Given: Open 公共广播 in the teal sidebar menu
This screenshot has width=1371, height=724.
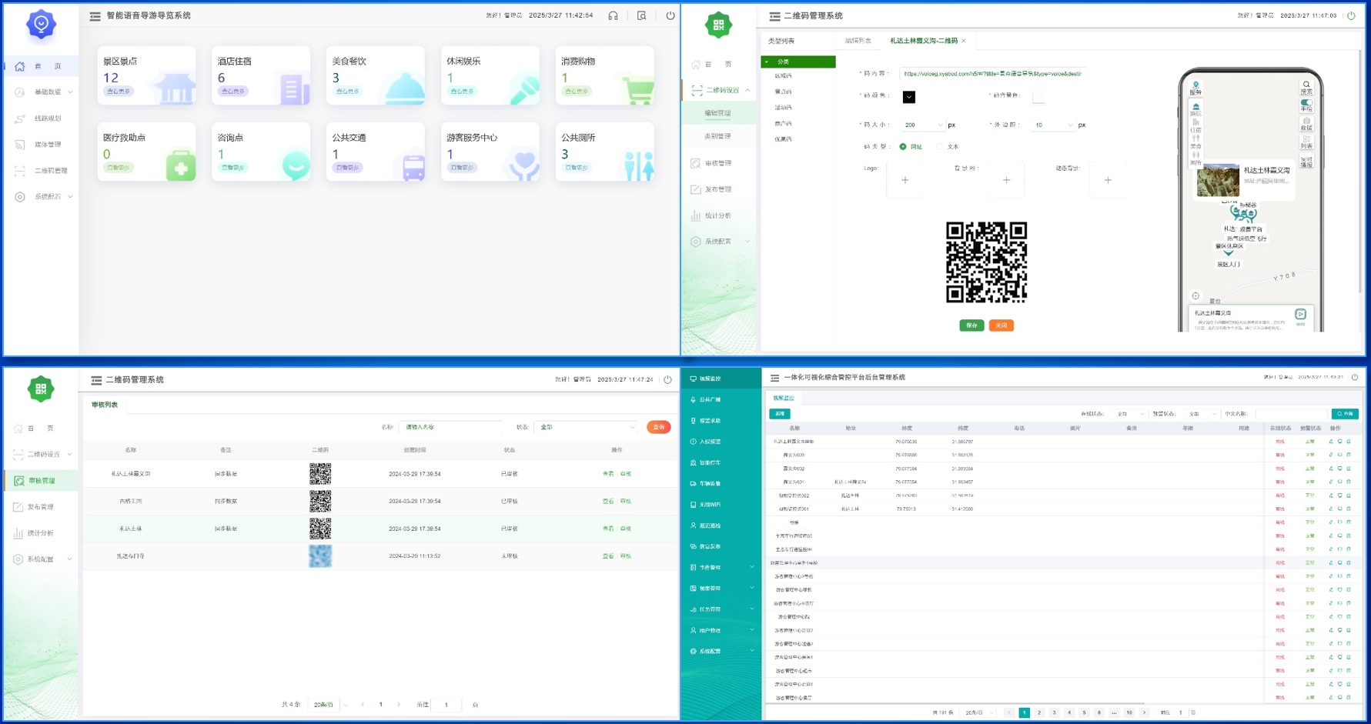Looking at the screenshot, I should point(710,399).
